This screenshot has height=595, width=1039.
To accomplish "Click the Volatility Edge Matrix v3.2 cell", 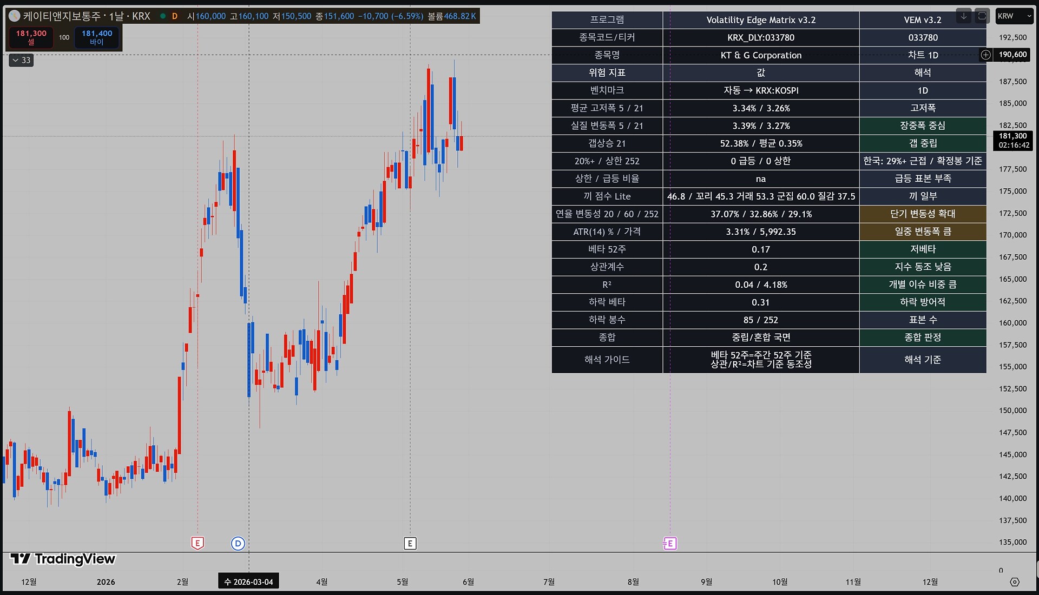I will click(761, 20).
